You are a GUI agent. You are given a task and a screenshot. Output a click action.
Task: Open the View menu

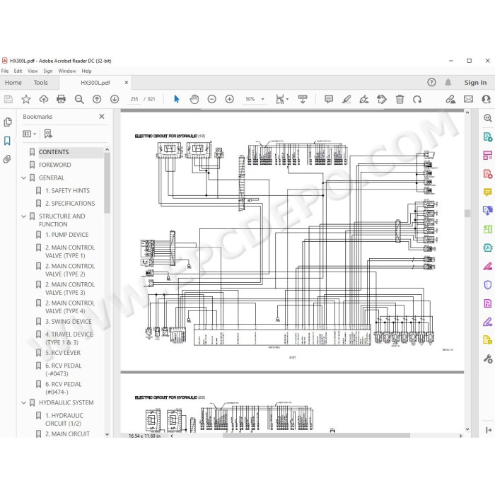point(33,71)
